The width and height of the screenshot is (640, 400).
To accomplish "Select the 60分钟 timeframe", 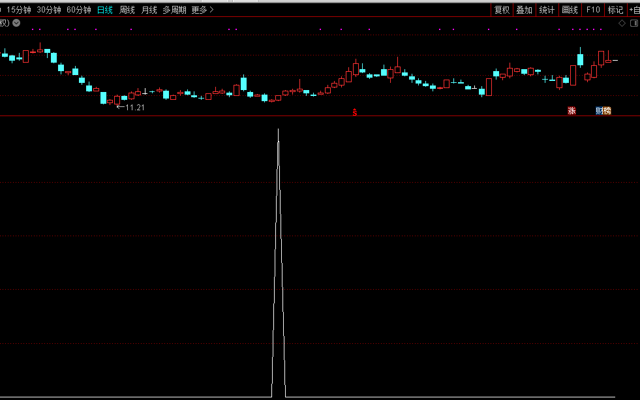I will (x=79, y=10).
